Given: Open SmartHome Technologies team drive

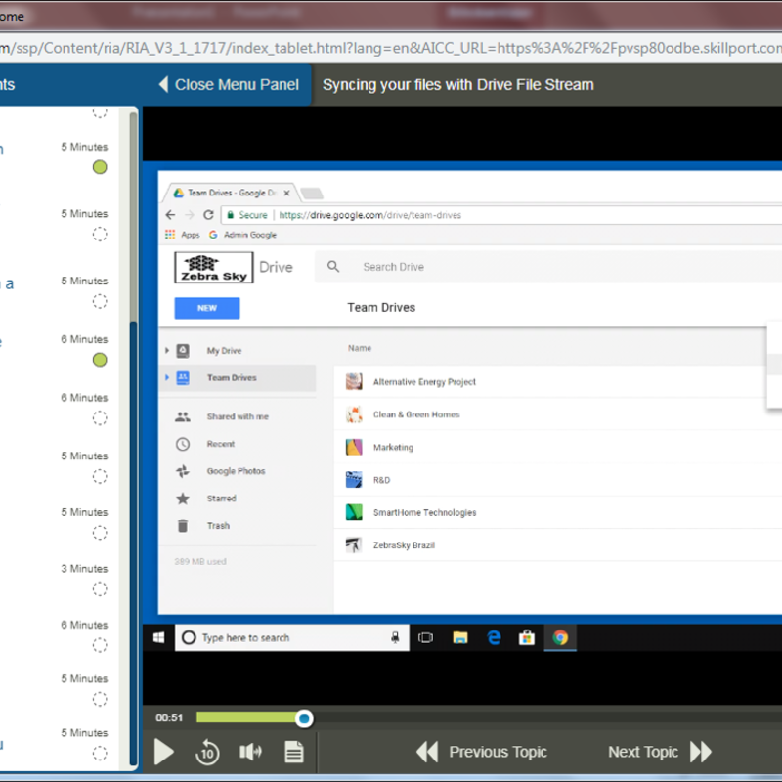Looking at the screenshot, I should (425, 512).
